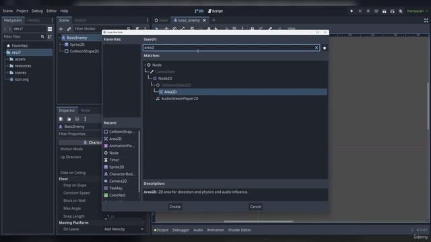Select Sprite2D node in Scene tree
The height and width of the screenshot is (242, 431).
(x=77, y=44)
